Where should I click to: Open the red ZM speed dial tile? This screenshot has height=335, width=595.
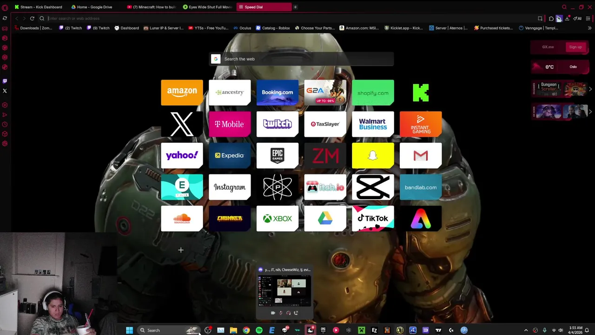(325, 155)
